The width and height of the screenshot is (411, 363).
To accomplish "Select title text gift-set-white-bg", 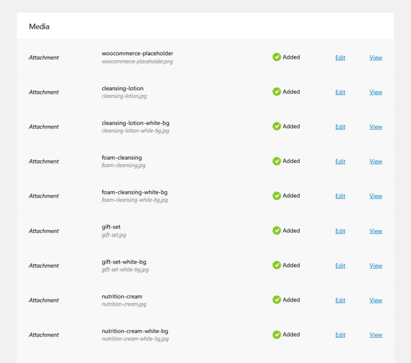I will pyautogui.click(x=124, y=262).
